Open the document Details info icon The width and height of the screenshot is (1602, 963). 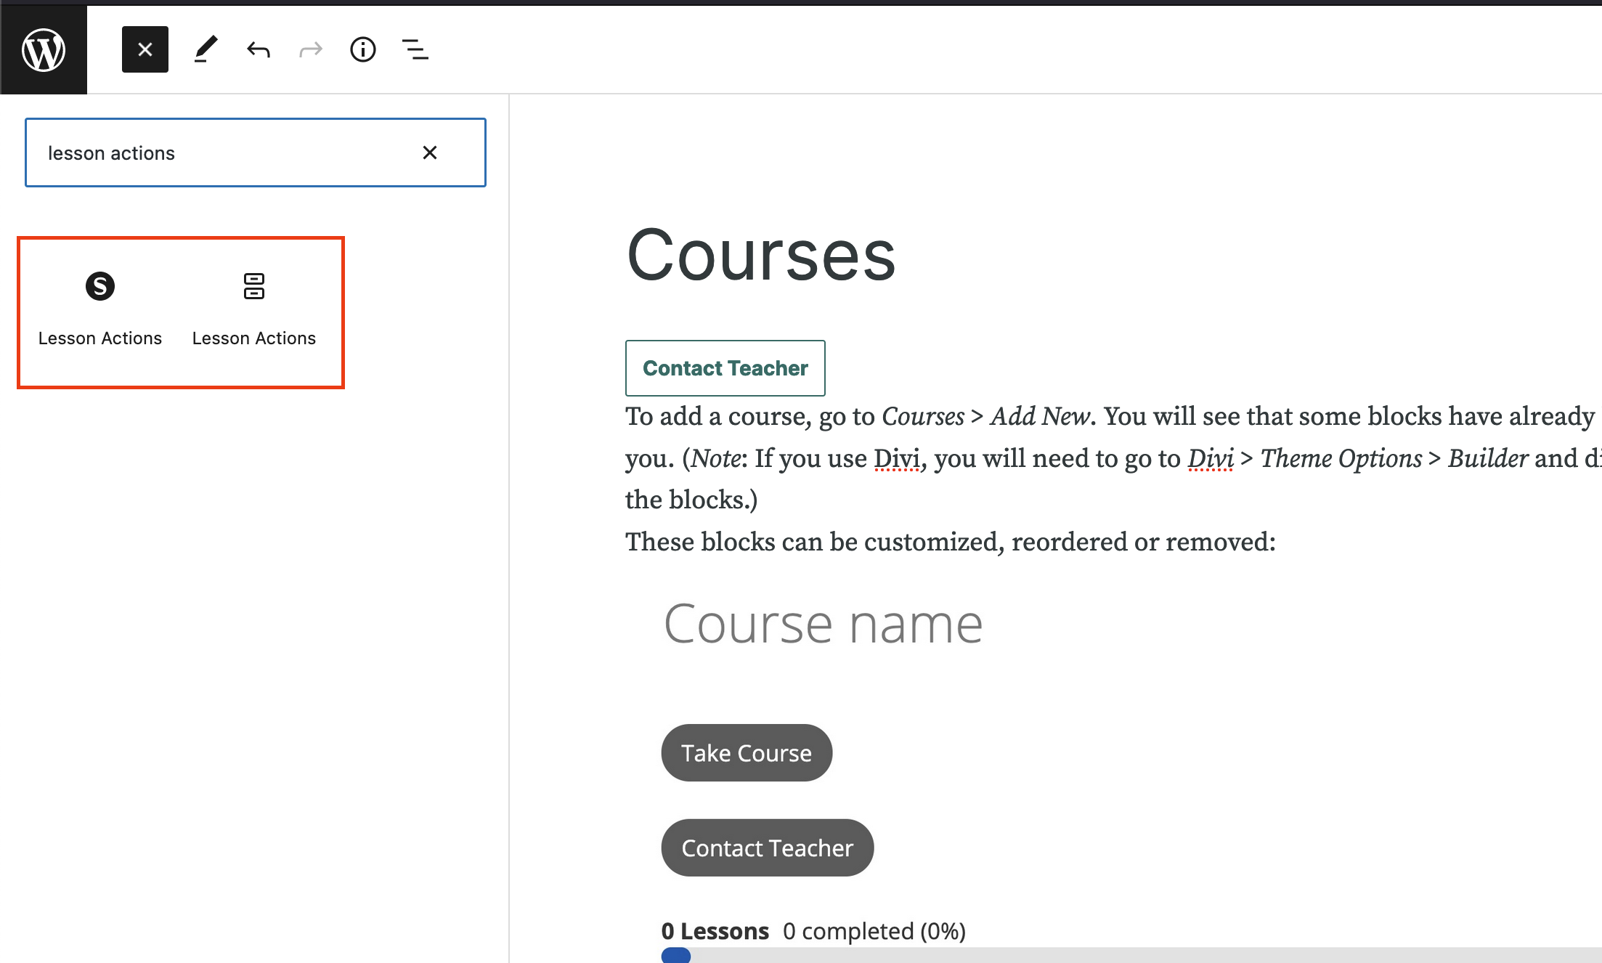tap(363, 49)
